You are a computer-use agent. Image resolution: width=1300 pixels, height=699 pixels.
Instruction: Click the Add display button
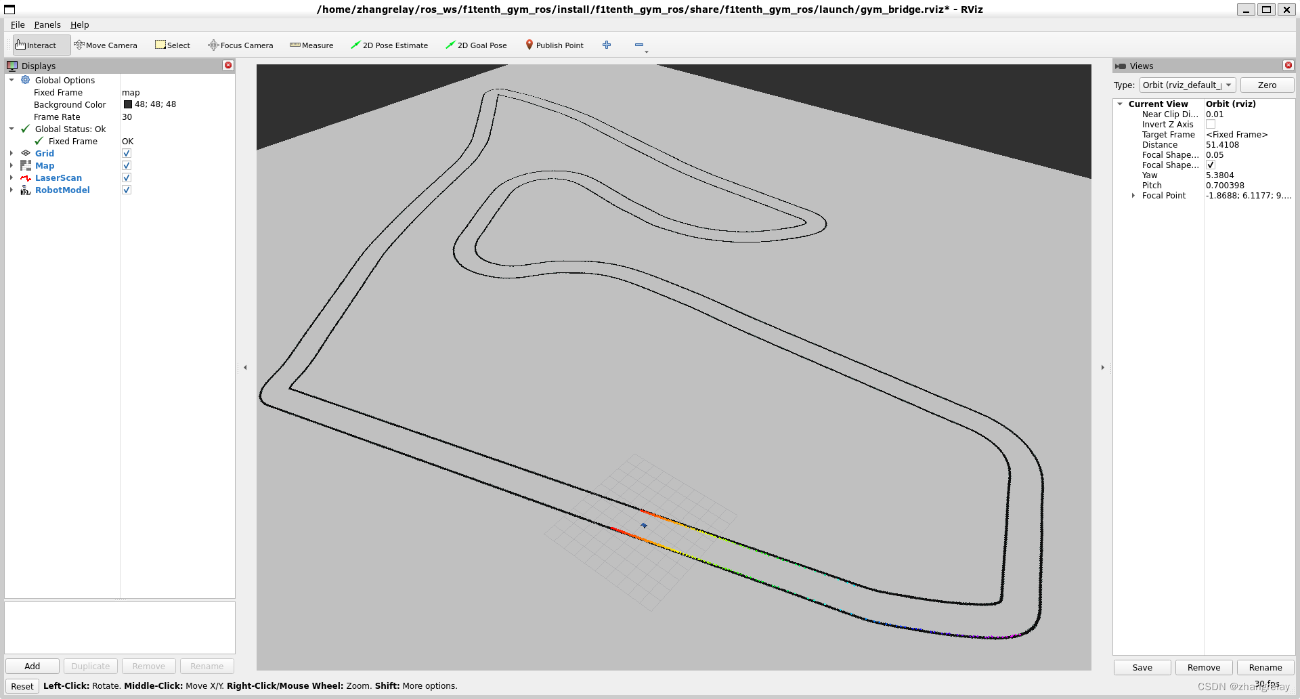32,666
